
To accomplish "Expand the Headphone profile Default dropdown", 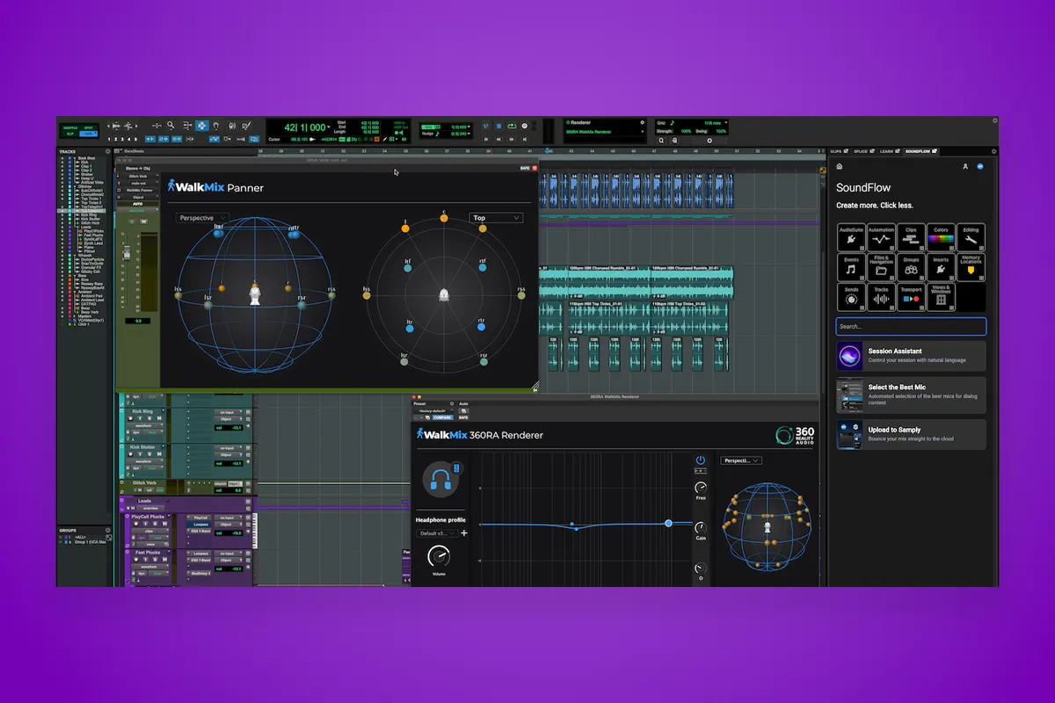I will click(x=435, y=533).
